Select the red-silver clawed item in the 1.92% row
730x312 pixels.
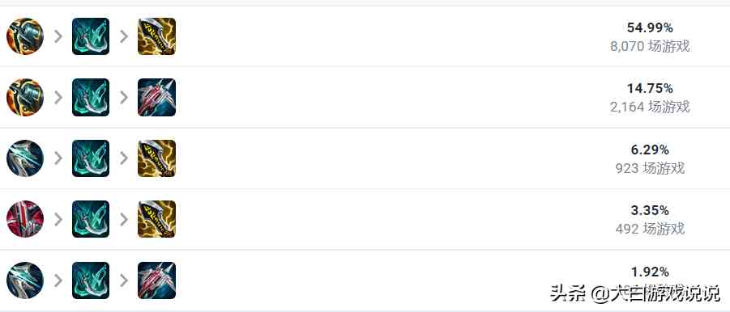click(157, 280)
